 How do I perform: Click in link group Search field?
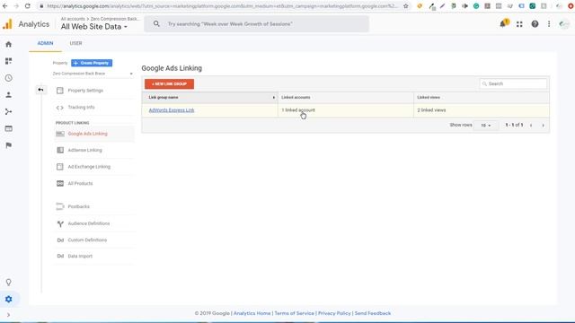click(513, 83)
